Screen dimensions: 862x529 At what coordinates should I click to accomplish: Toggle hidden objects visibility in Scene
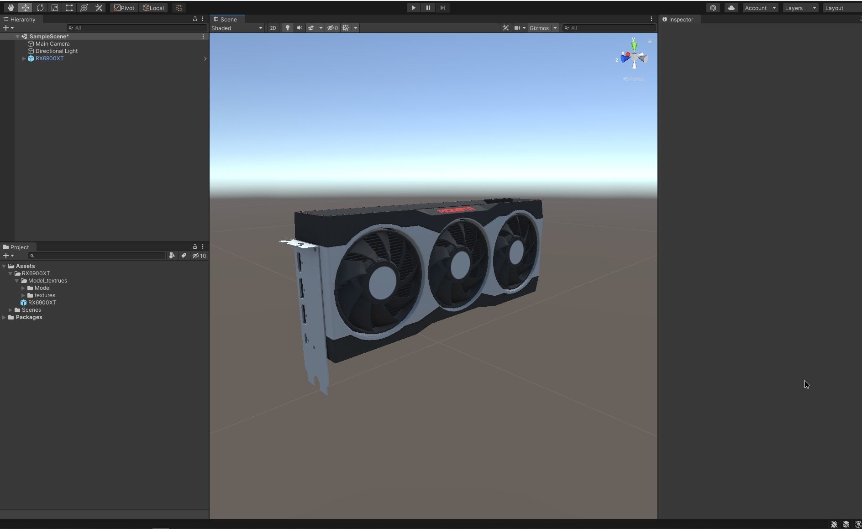pyautogui.click(x=333, y=28)
